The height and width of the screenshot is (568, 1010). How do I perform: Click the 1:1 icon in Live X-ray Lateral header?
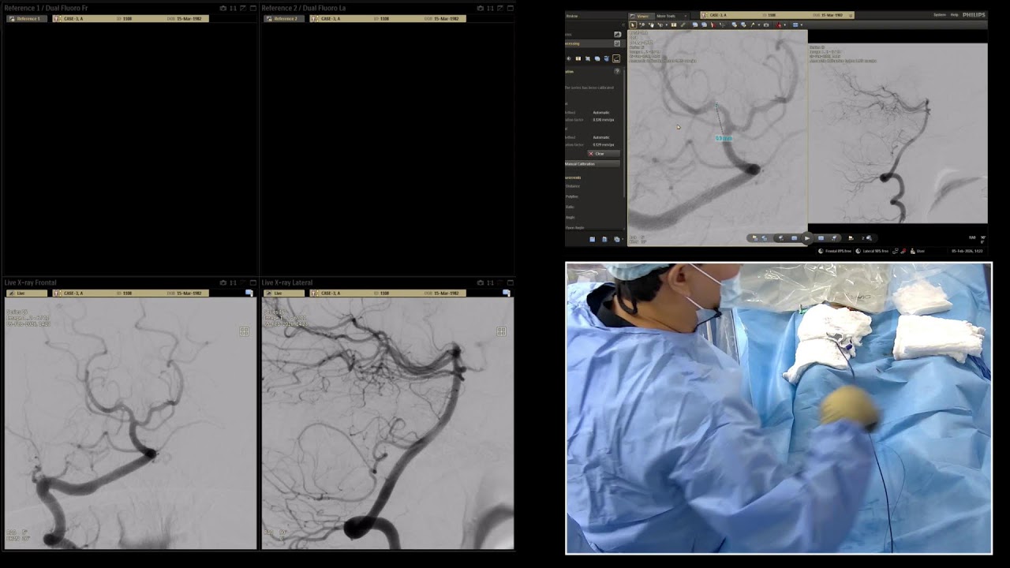[490, 282]
